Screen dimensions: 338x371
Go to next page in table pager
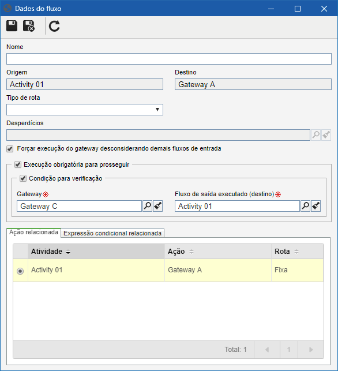(311, 350)
